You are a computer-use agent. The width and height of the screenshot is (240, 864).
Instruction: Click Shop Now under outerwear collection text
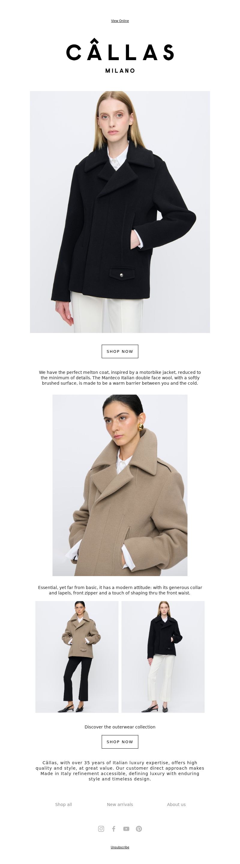(x=120, y=742)
